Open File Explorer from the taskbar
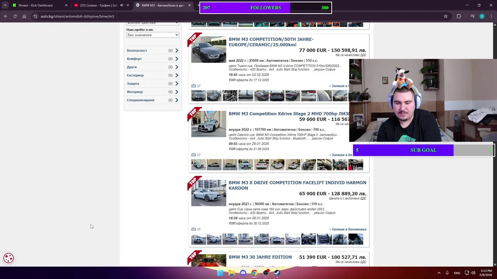This screenshot has width=497, height=279. click(231, 273)
